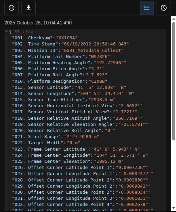Viewport: 176px width, 212px height.
Task: Click the Platform Heading Angle key
Action: pyautogui.click(x=51, y=63)
